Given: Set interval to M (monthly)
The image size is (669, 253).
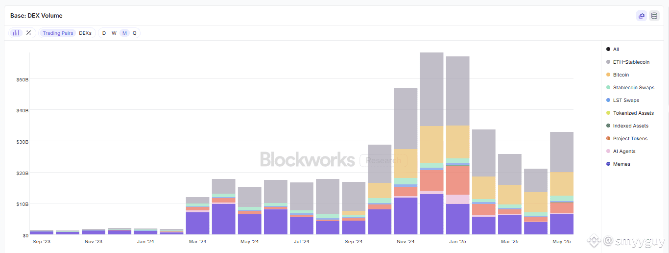Looking at the screenshot, I should (x=124, y=33).
